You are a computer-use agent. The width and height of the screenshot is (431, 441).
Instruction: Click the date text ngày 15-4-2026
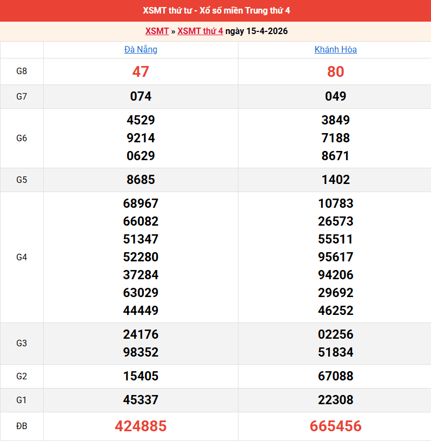coord(256,31)
